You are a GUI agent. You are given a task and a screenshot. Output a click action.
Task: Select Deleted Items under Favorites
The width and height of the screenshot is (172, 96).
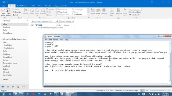tap(7, 33)
